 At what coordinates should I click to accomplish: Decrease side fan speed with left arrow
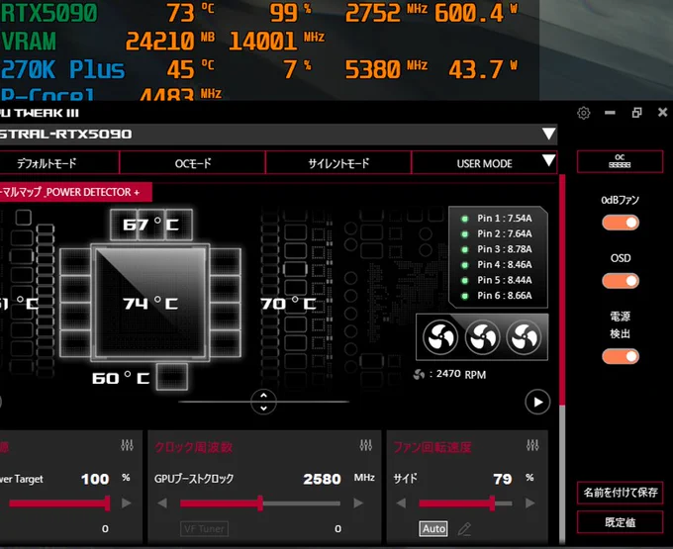pyautogui.click(x=401, y=503)
